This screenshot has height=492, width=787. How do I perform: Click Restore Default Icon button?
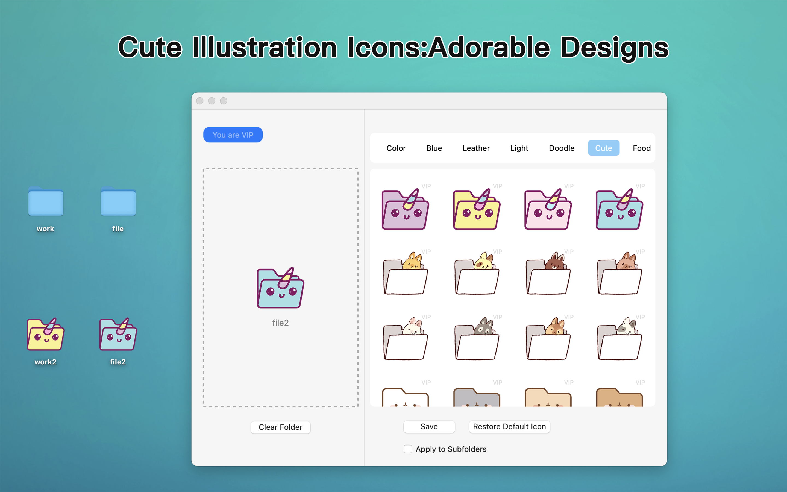pos(509,426)
